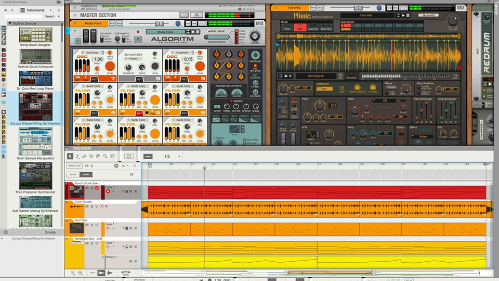Select the Hand tool in the Sequencer toolbar
The image size is (499, 281).
(112, 157)
